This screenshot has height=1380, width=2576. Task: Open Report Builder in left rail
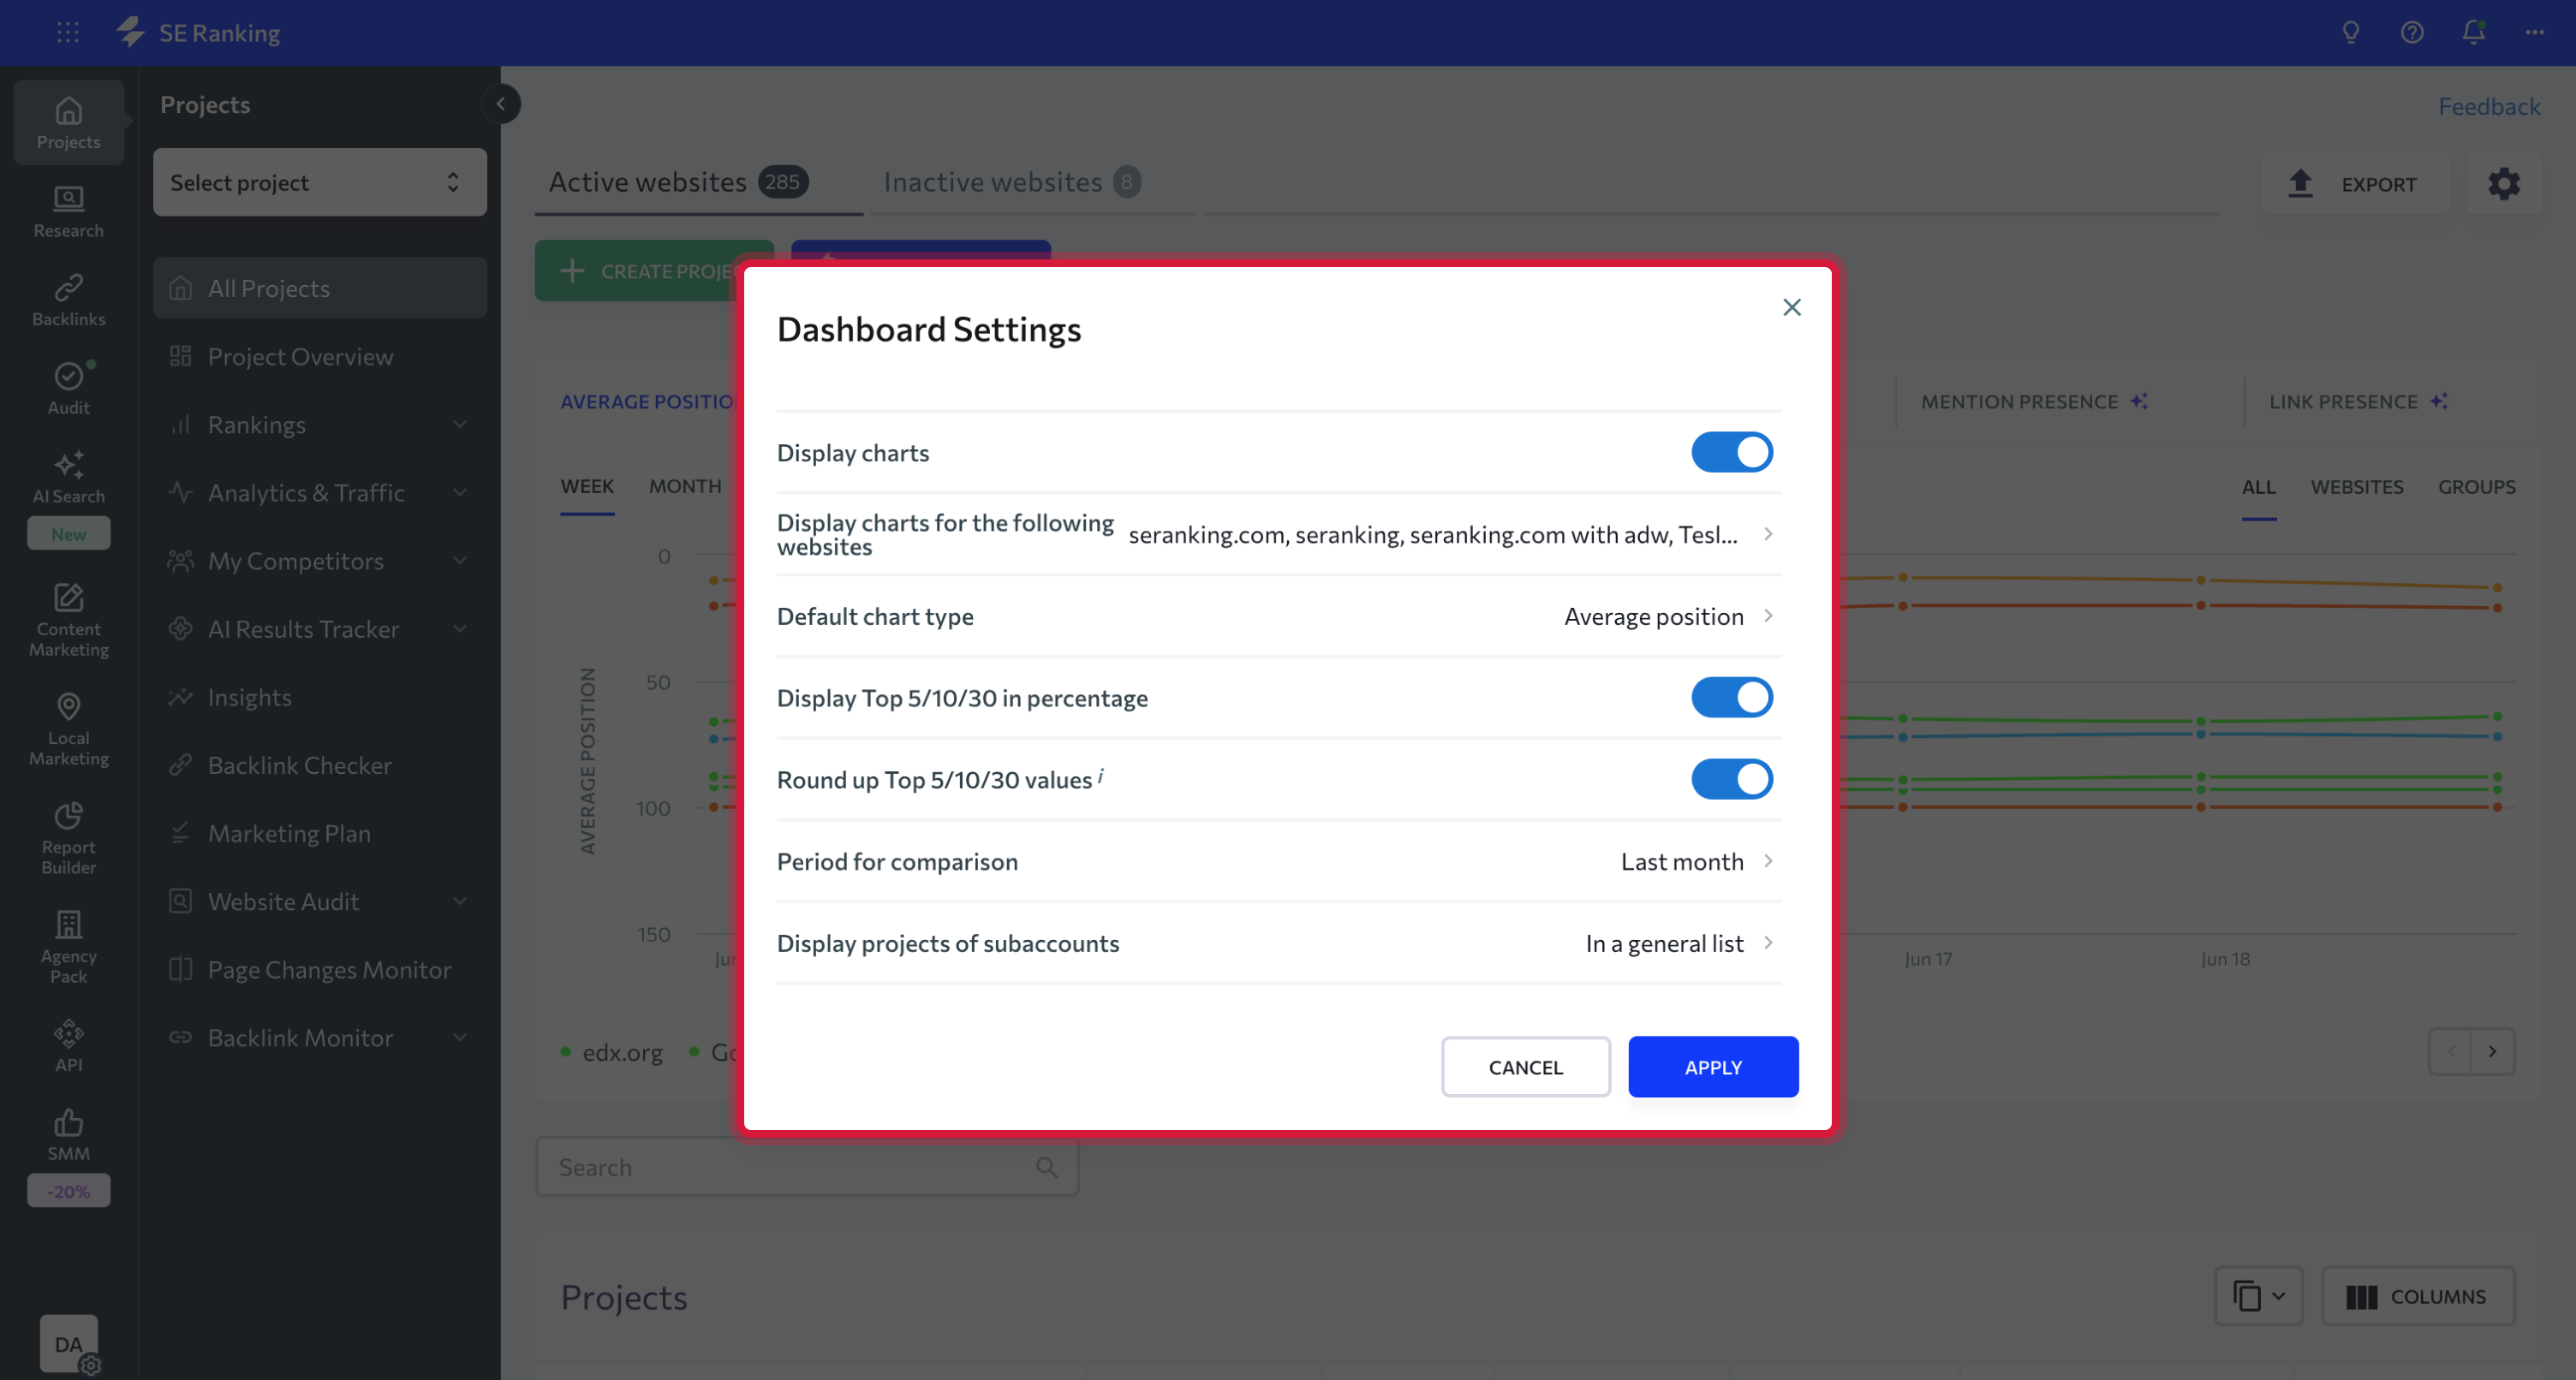(x=69, y=838)
